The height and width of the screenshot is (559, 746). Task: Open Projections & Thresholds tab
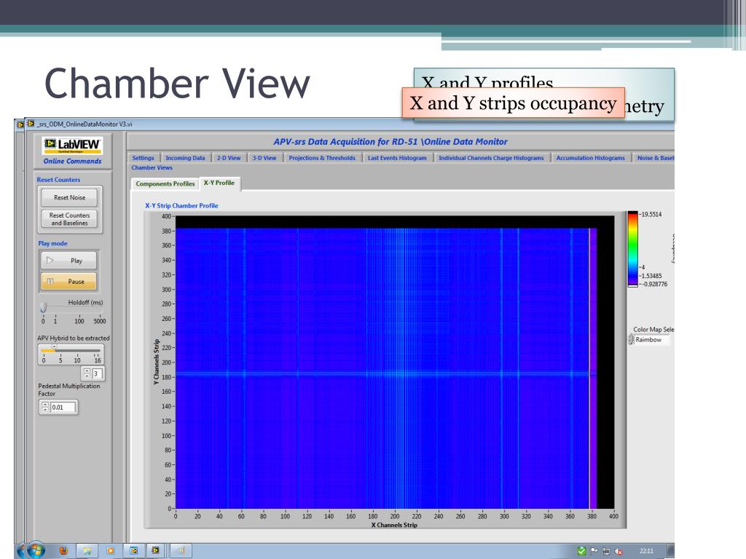point(322,158)
